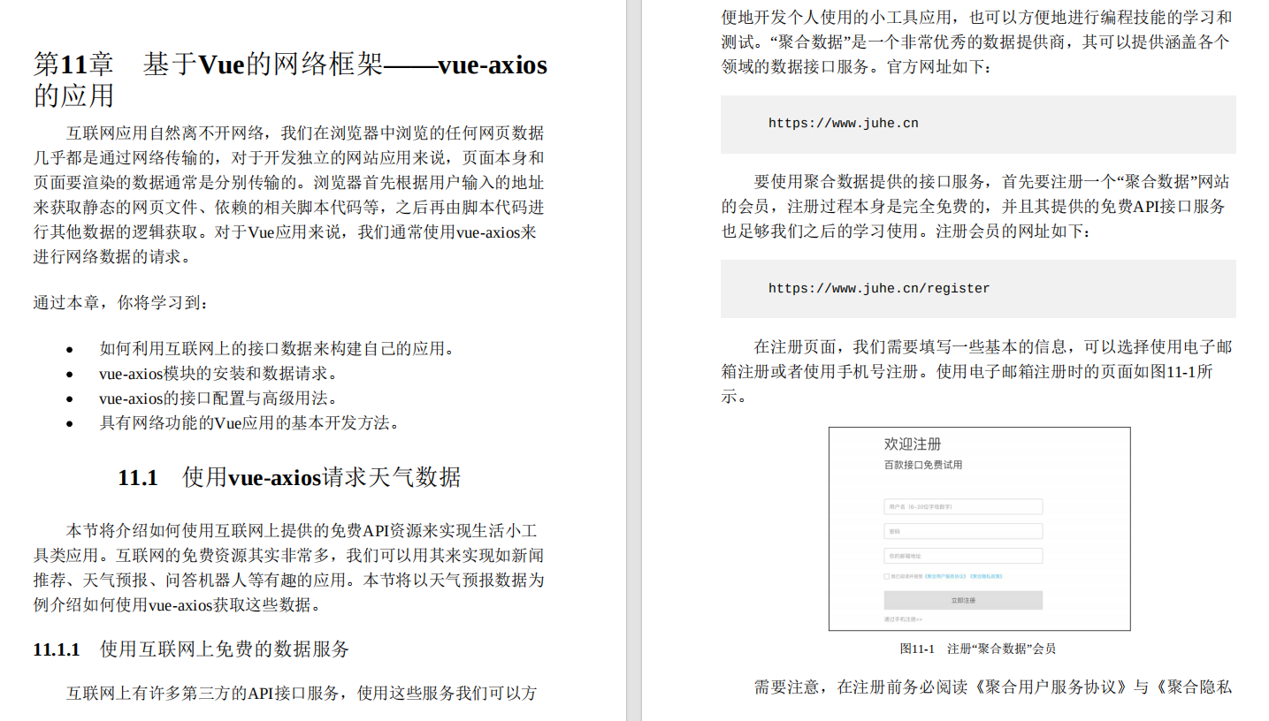Viewport: 1269px width, 721px height.
Task: Click the figure caption 图11-1 注册"聚合数据"会员
Action: tap(979, 649)
